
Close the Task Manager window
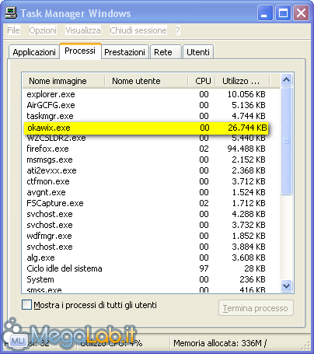pos(301,12)
